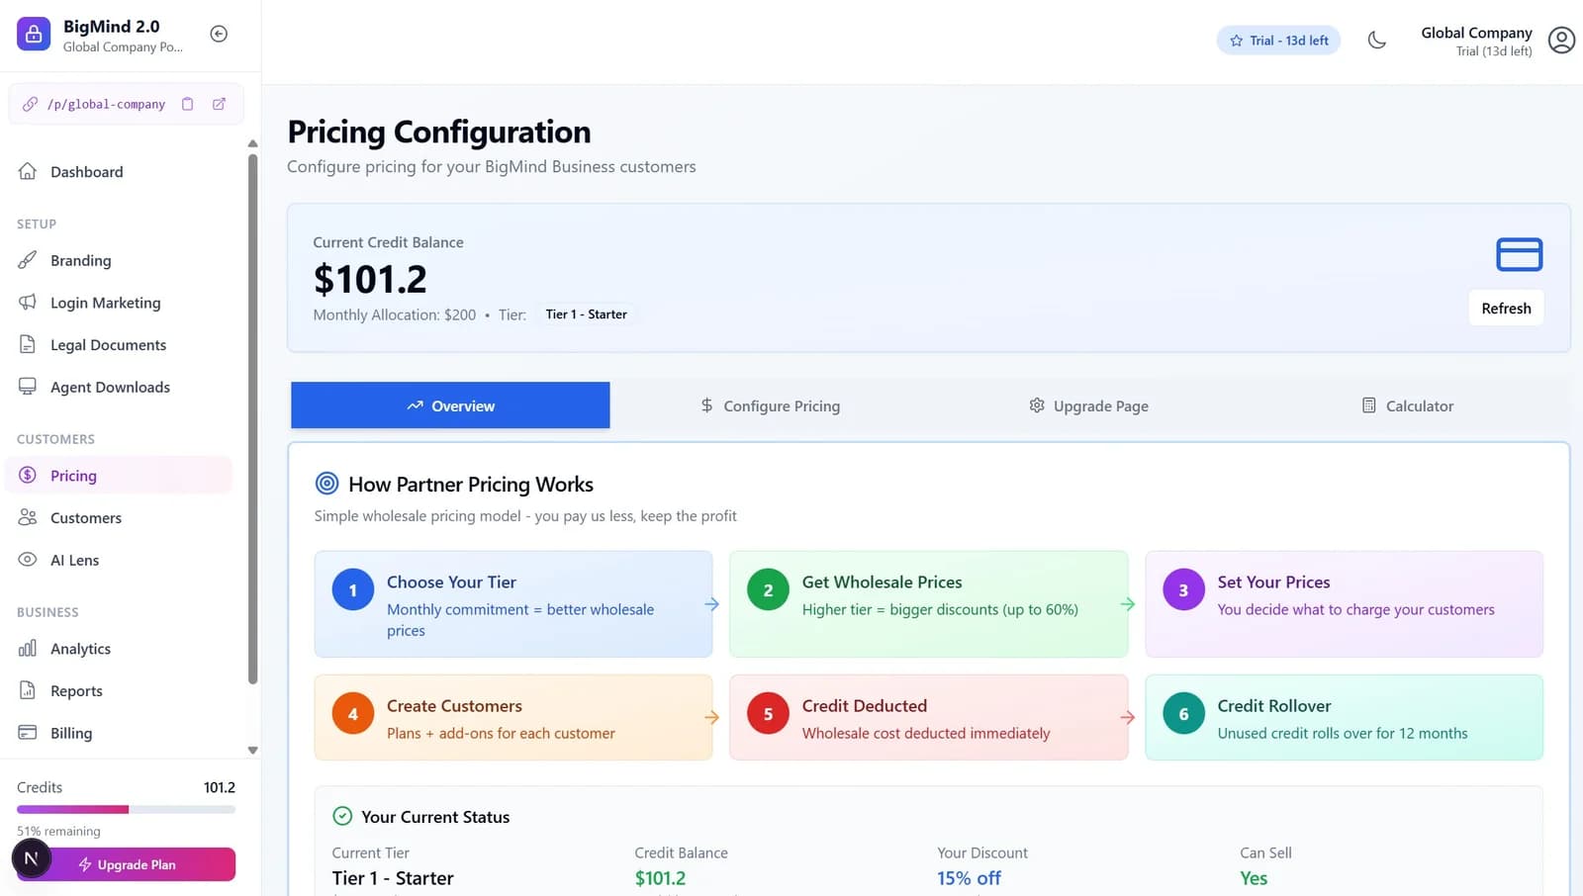
Task: Open Agent Downloads from the sidebar
Action: 111,387
